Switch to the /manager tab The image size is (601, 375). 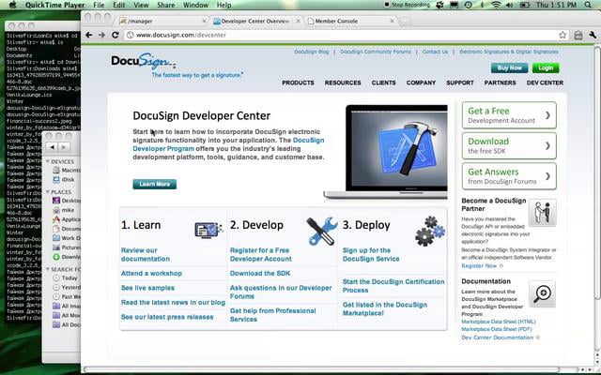(161, 21)
